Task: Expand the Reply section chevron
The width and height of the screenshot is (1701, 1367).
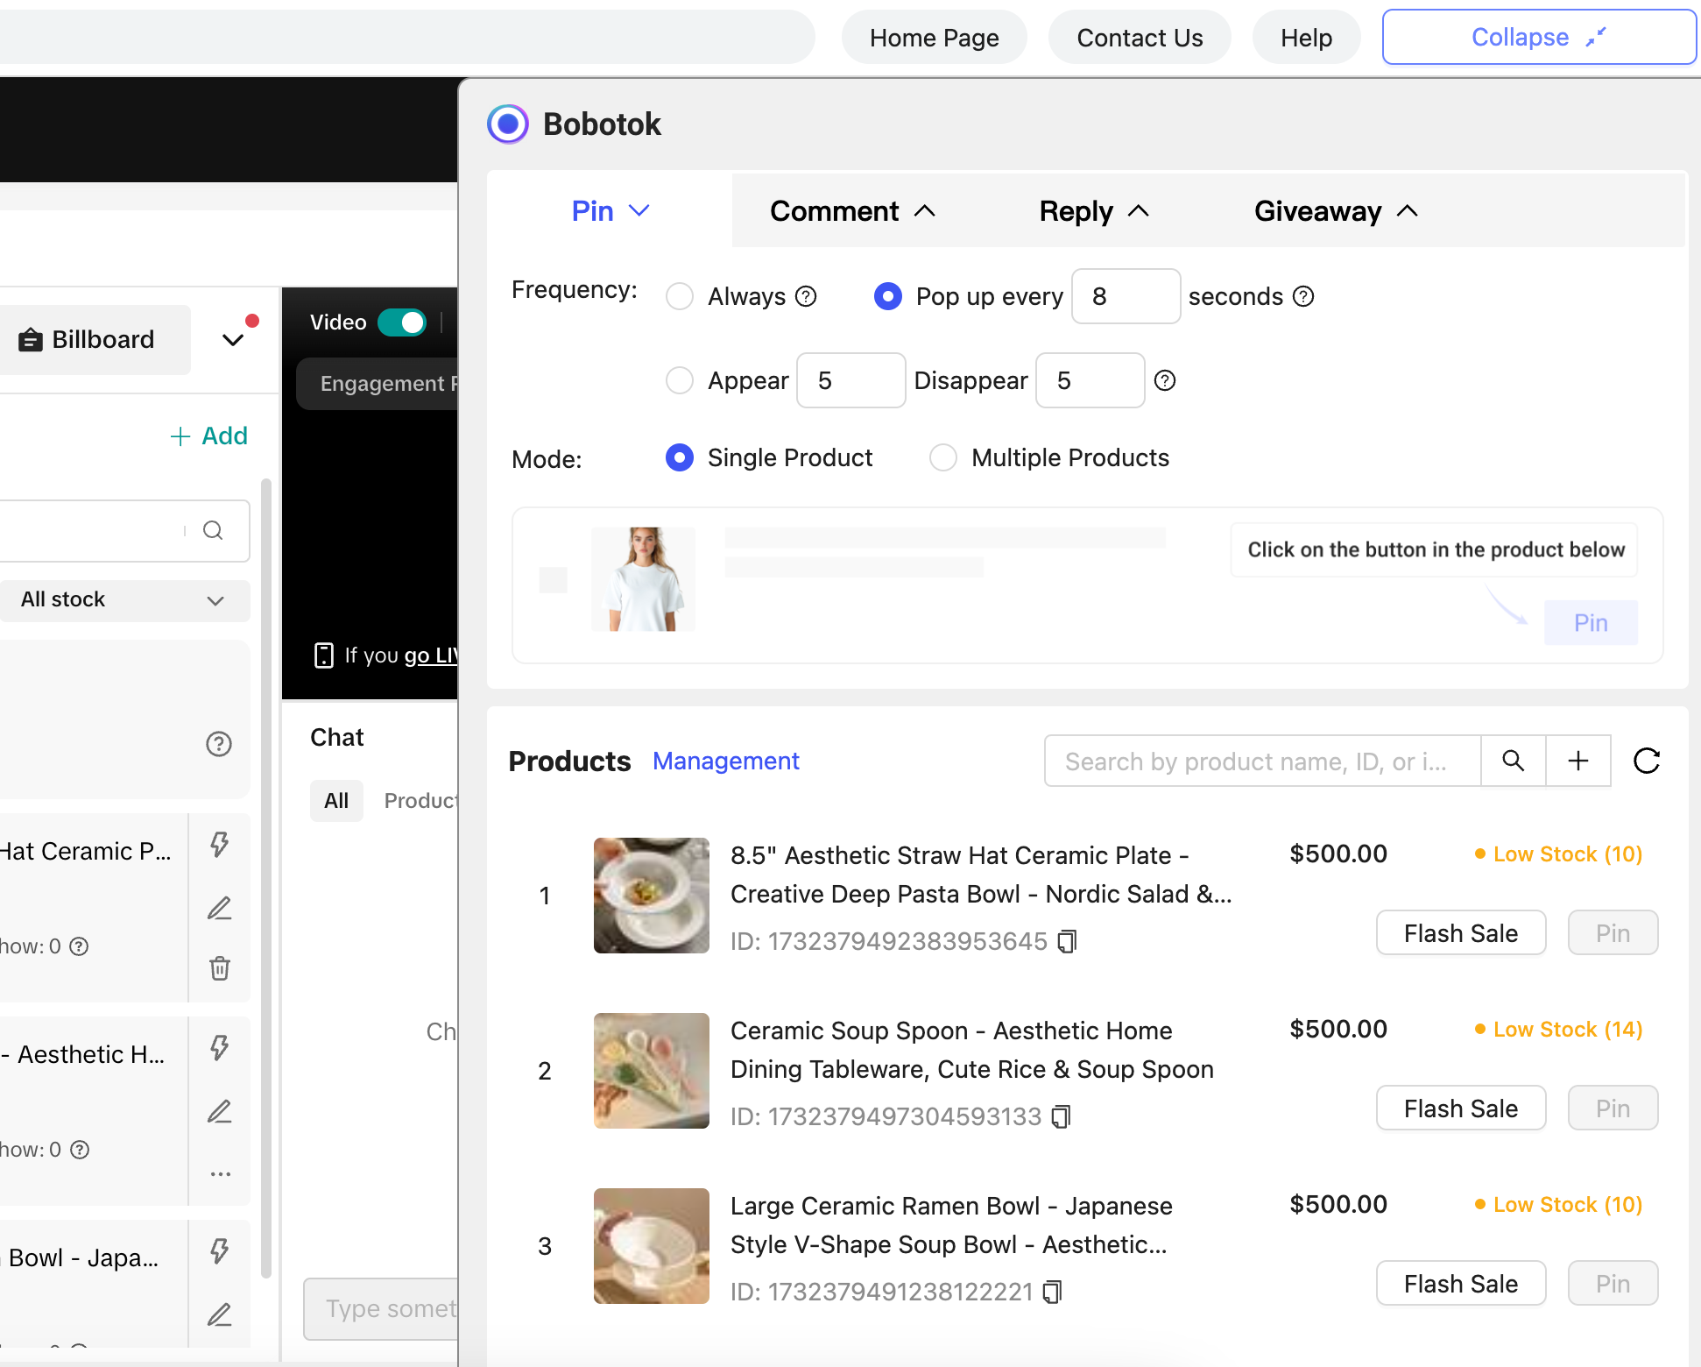Action: click(x=1139, y=211)
